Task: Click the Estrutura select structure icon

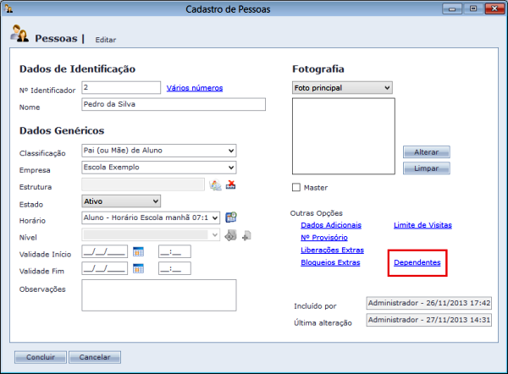Action: tap(215, 185)
